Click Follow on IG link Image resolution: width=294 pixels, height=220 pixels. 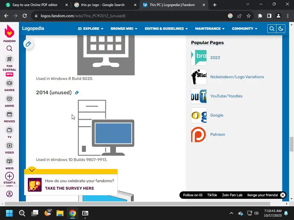(193, 195)
